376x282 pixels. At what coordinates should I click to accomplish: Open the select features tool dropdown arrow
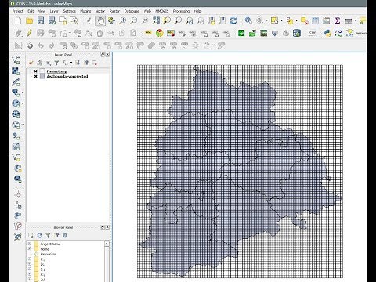click(281, 20)
